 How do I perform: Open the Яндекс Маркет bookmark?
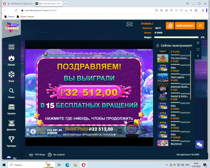click(x=25, y=17)
